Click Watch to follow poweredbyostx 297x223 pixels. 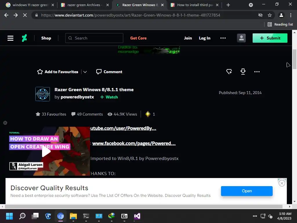[x=109, y=97]
